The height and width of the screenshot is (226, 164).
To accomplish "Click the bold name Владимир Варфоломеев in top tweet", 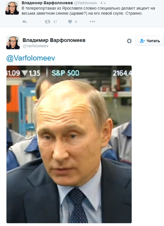I will (x=47, y=3).
